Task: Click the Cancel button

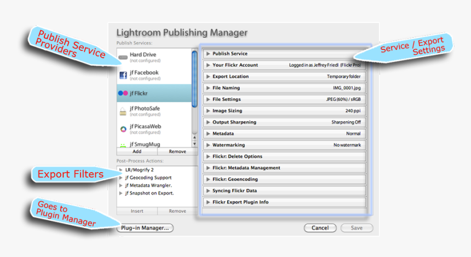Action: 320,228
